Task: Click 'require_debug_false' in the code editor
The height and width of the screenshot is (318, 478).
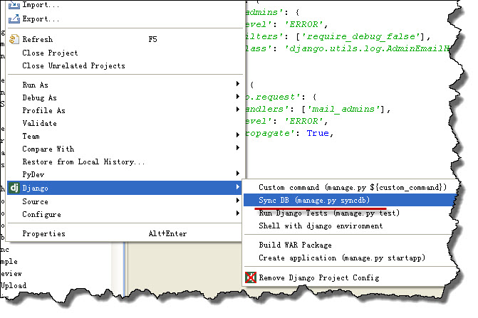Action: point(363,36)
